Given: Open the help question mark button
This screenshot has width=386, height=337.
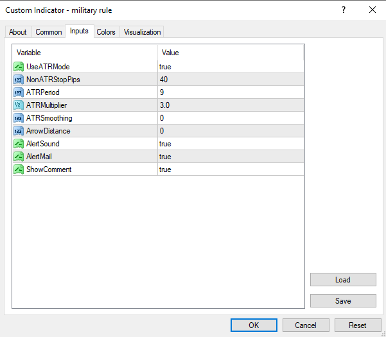Looking at the screenshot, I should [x=344, y=10].
